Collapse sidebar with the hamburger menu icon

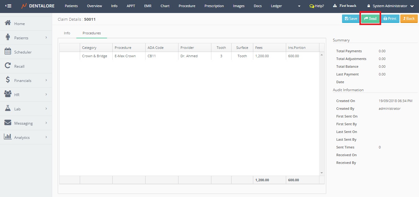(x=8, y=6)
